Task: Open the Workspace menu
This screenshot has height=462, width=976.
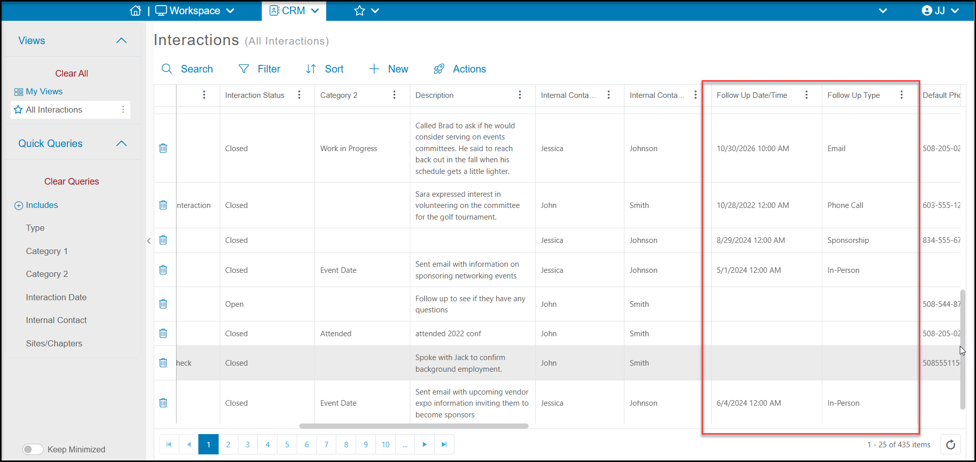Action: click(195, 11)
